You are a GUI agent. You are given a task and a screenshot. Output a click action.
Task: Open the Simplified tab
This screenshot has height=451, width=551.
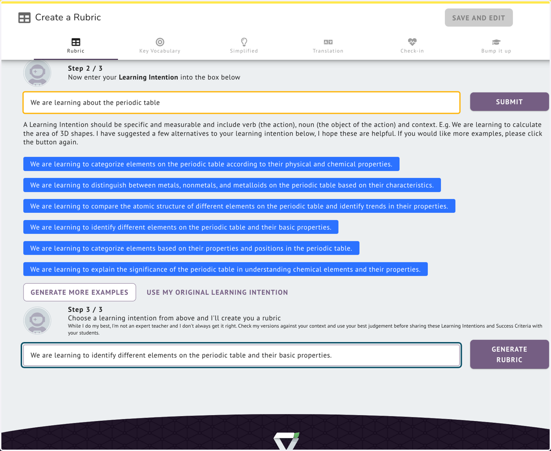[244, 46]
